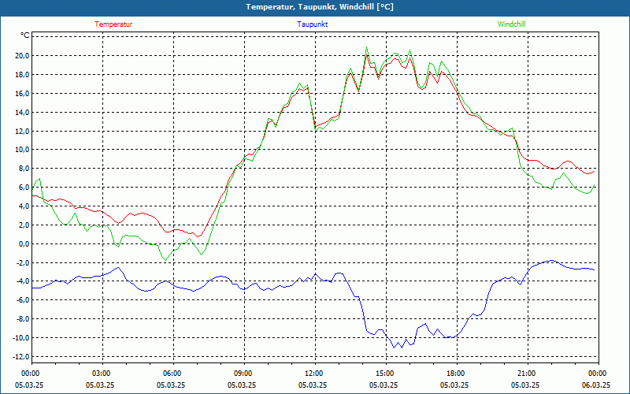Screen dimensions: 630x394
Task: Click the 06.03.25 date label
Action: point(598,385)
